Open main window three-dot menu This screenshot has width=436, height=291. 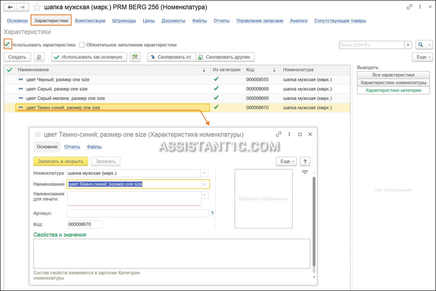[419, 7]
